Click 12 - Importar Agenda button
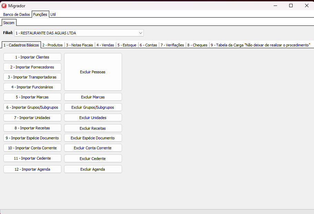This screenshot has width=314, height=214. tap(32, 169)
